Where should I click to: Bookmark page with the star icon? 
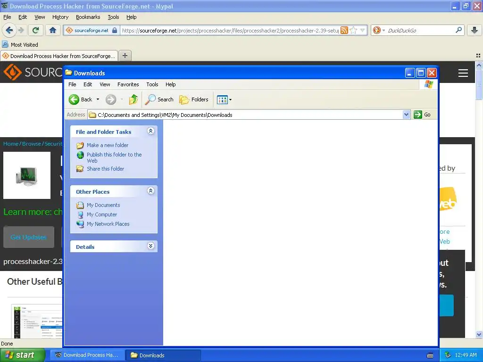click(x=354, y=30)
